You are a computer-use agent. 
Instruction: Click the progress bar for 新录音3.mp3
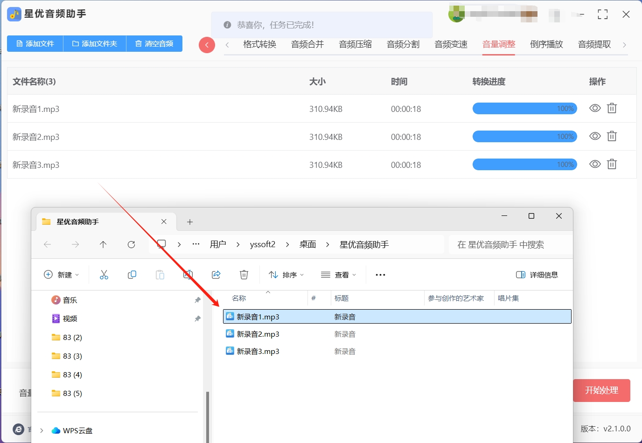click(525, 165)
